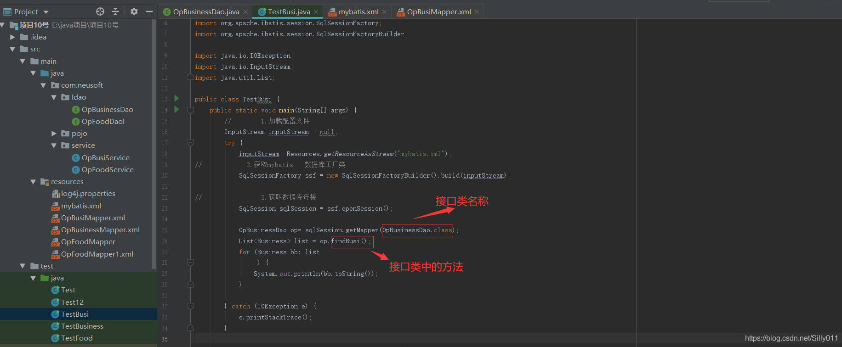This screenshot has width=842, height=347.
Task: Fold main method at line 14 gutter
Action: pos(190,110)
